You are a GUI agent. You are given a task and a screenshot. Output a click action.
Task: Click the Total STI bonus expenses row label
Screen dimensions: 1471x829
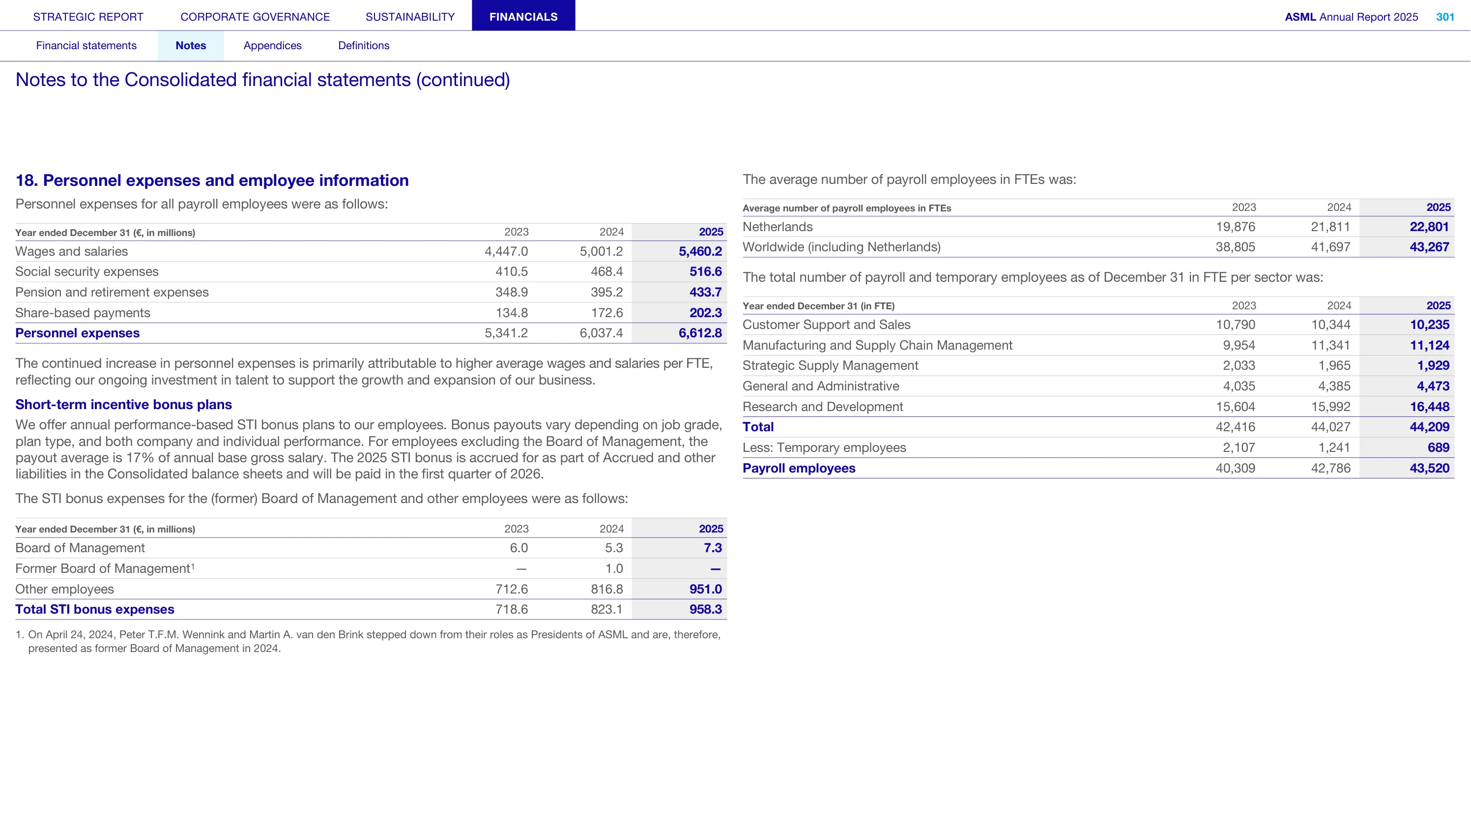(95, 610)
